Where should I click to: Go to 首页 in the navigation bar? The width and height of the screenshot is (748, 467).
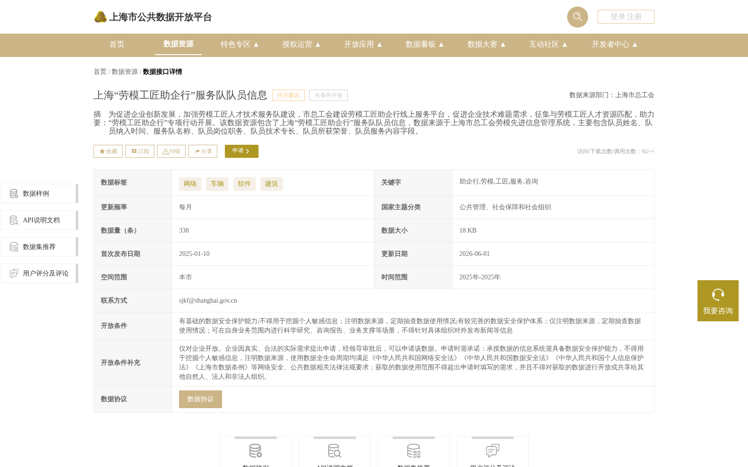pos(117,44)
